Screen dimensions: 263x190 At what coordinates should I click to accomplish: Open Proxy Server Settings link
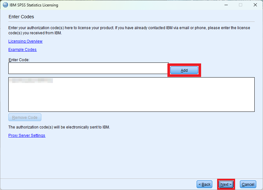click(x=27, y=136)
